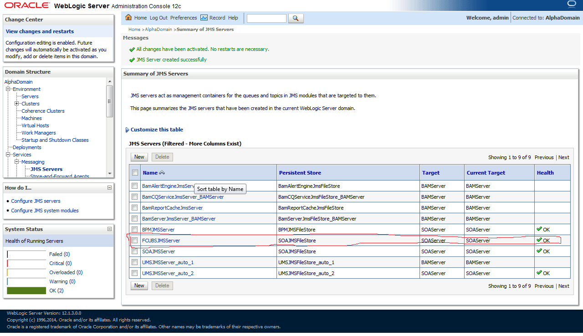The height and width of the screenshot is (336, 583).
Task: Click the Domain Structure scroll up arrow
Action: [x=109, y=82]
